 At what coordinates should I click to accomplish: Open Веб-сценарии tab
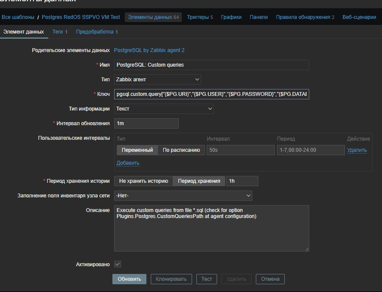[359, 17]
